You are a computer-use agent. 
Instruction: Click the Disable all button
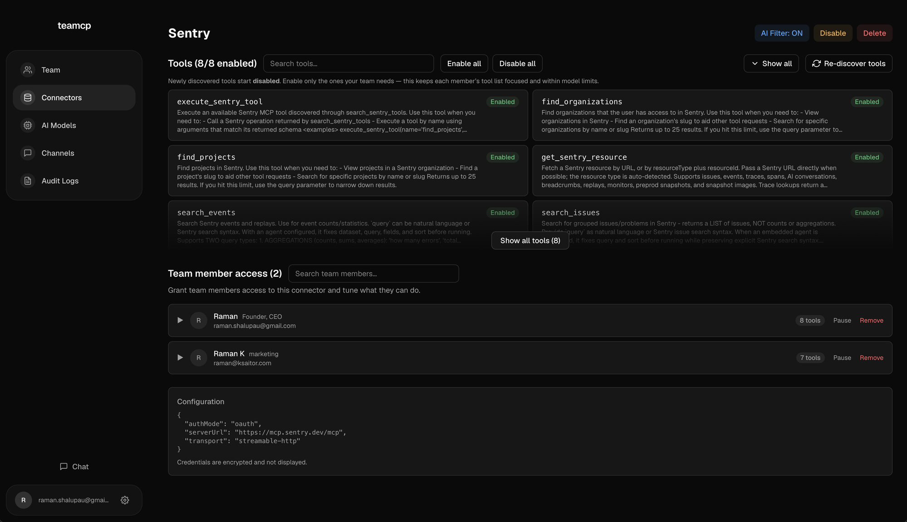click(517, 63)
